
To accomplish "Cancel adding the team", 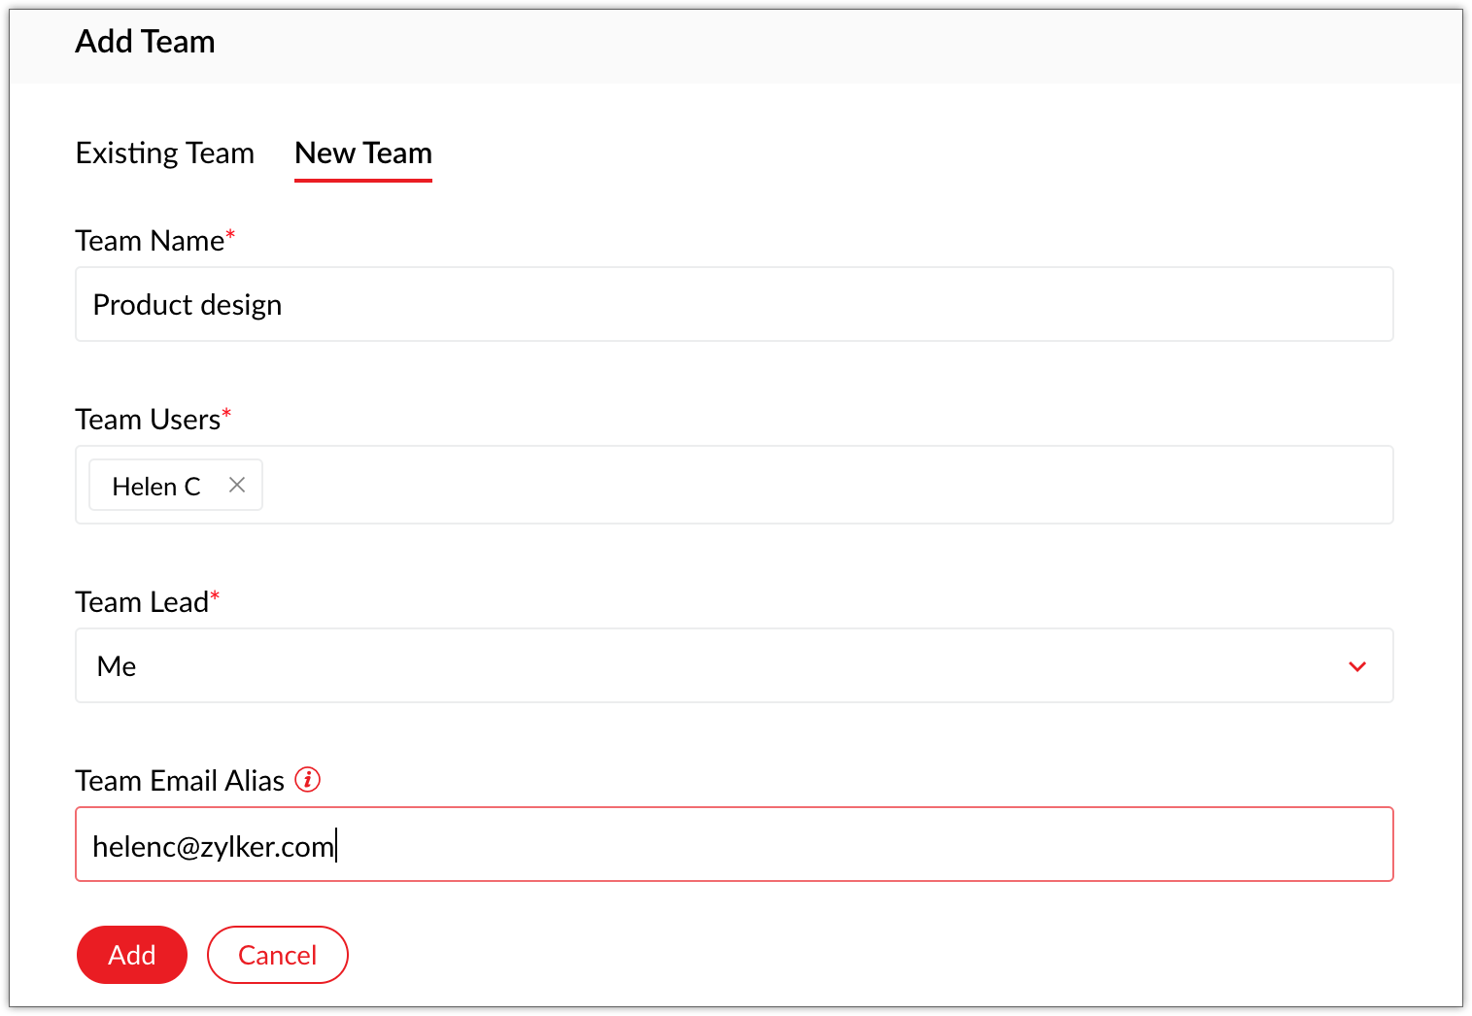I will tap(278, 955).
